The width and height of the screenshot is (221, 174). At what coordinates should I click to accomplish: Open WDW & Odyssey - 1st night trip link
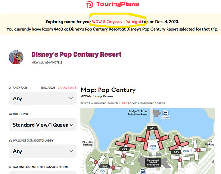pos(116,22)
